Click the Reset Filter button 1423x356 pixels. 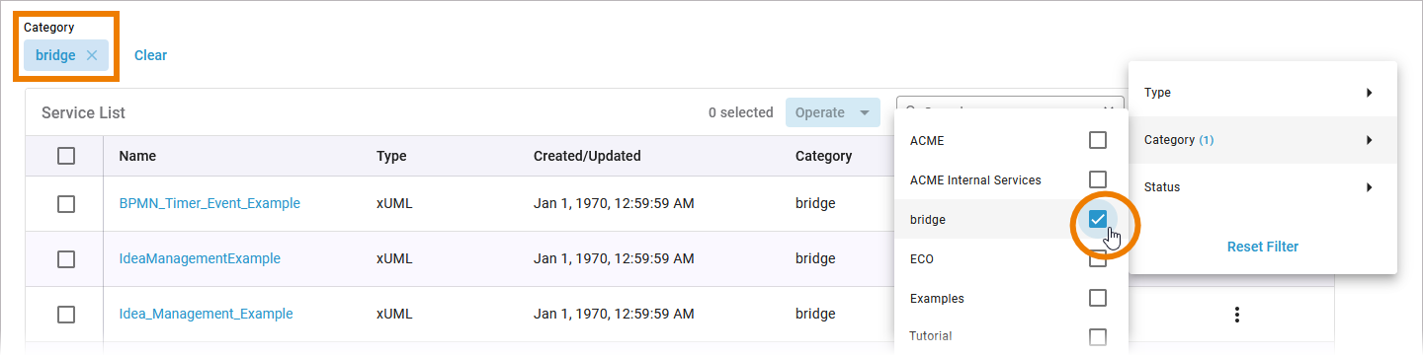(x=1263, y=247)
